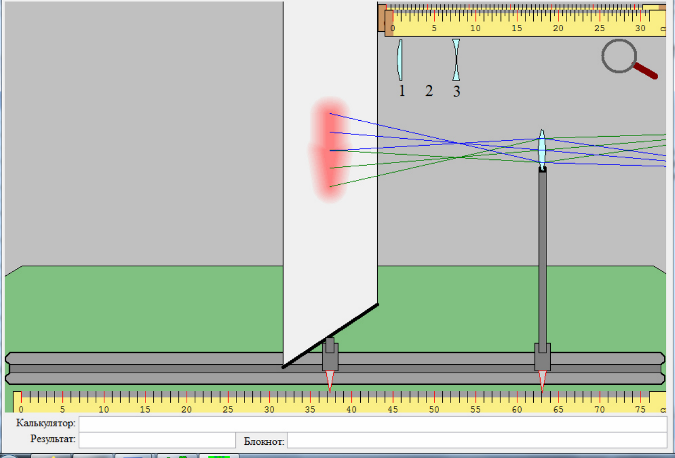Focus the Блокнот input field
Viewport: 675px width, 458px height.
point(477,440)
